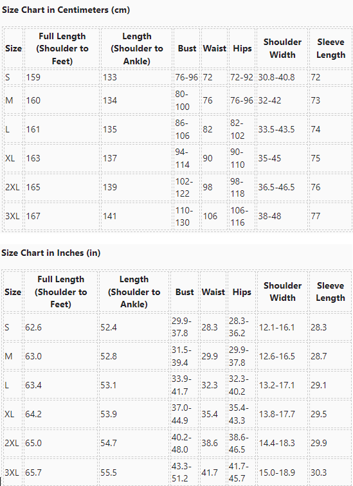
Task: Click the 29.9 waist value in inches for M
Action: 210,356
